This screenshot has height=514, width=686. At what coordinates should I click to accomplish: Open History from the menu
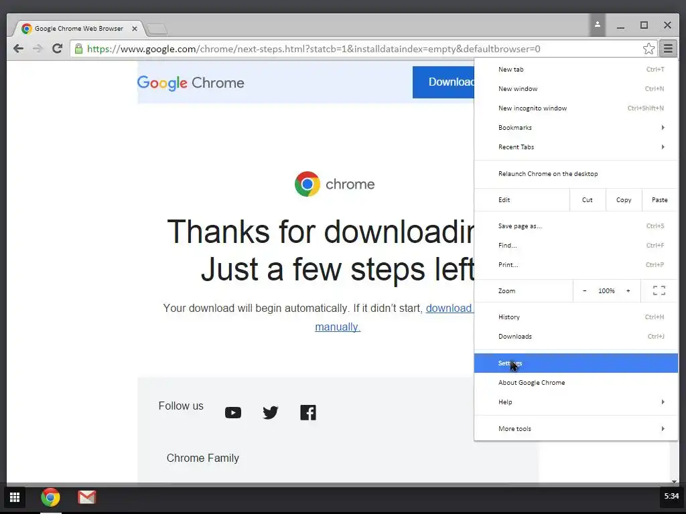pyautogui.click(x=575, y=317)
